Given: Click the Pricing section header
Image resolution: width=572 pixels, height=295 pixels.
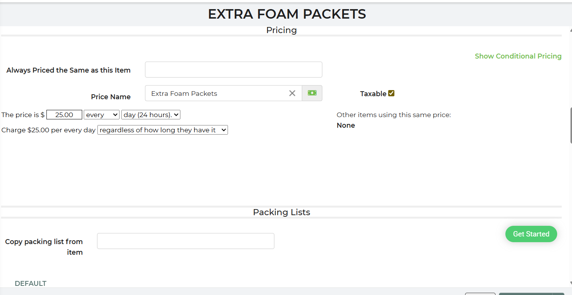Looking at the screenshot, I should point(281,30).
